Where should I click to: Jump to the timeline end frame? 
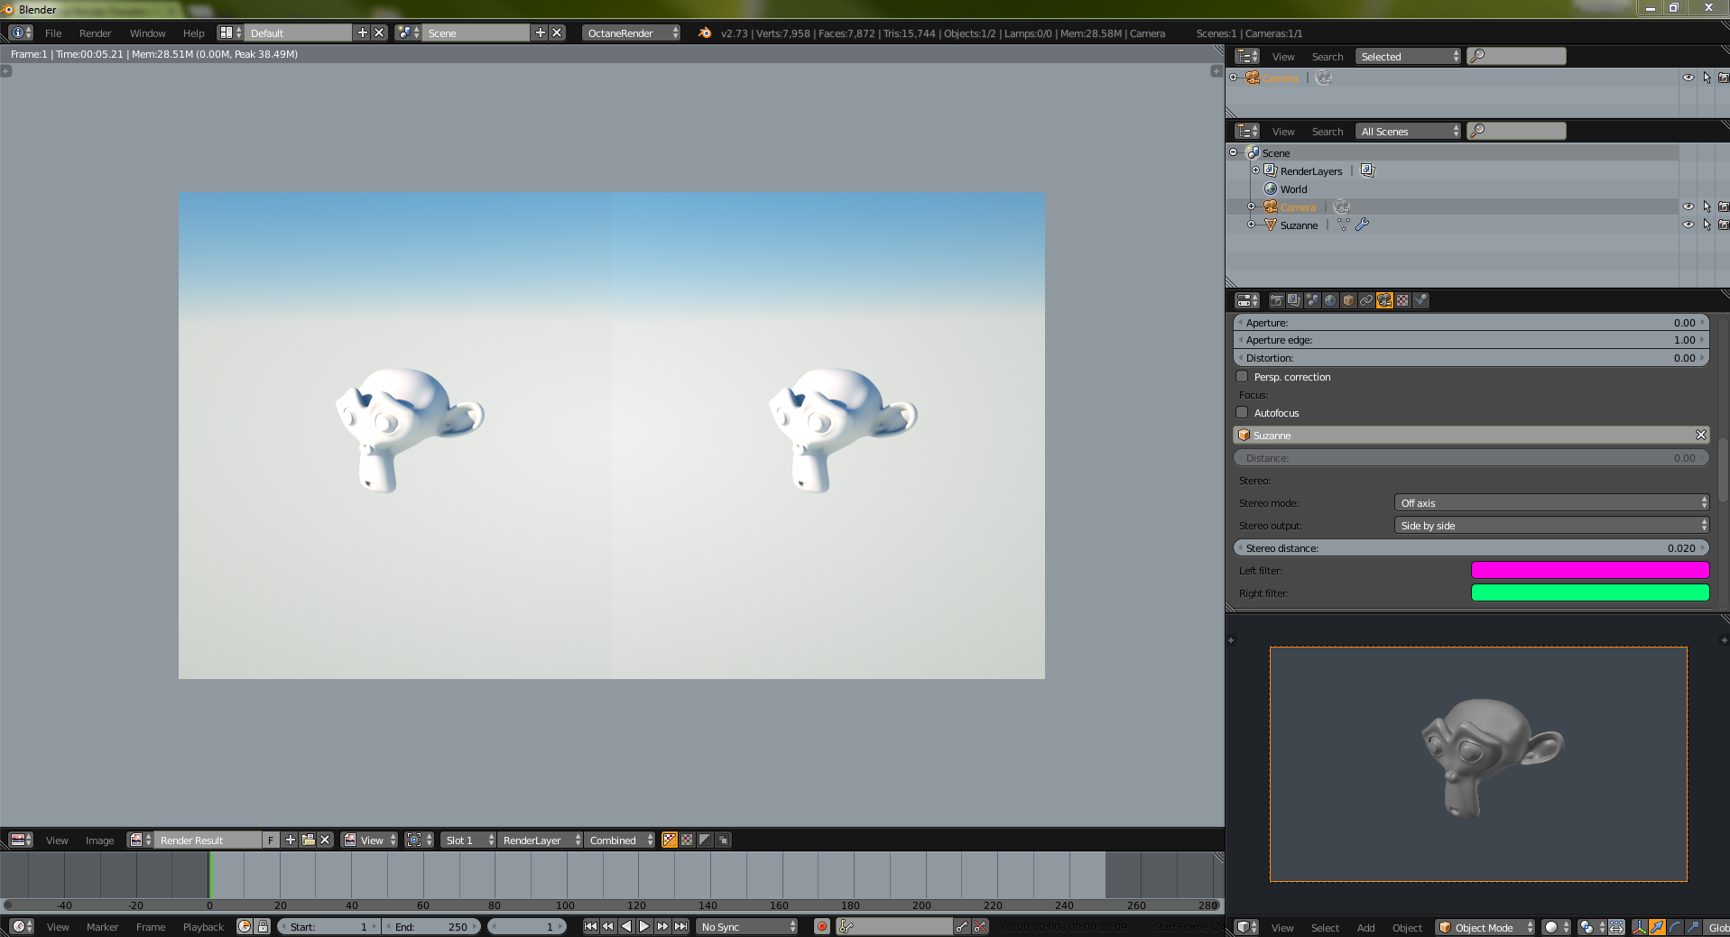tap(680, 926)
